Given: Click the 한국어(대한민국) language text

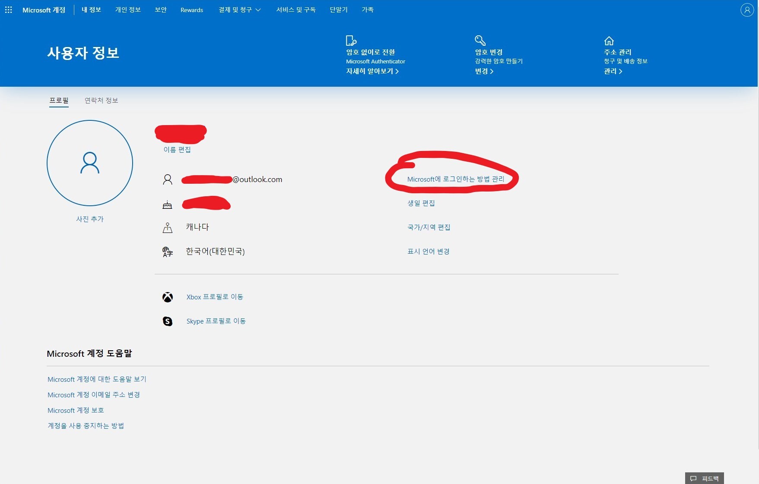Looking at the screenshot, I should (215, 251).
